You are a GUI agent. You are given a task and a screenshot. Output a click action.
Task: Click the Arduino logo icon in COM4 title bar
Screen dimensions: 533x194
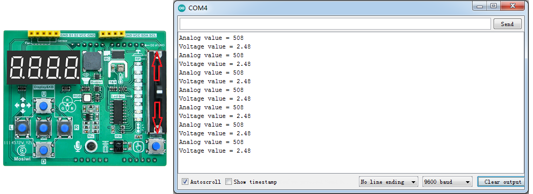(x=181, y=8)
